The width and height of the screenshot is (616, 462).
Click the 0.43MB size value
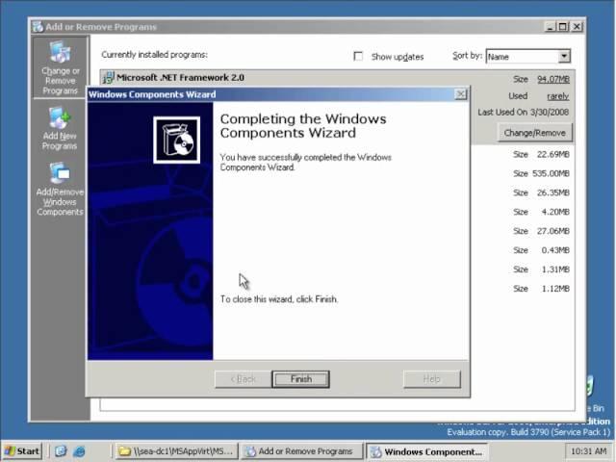(555, 250)
